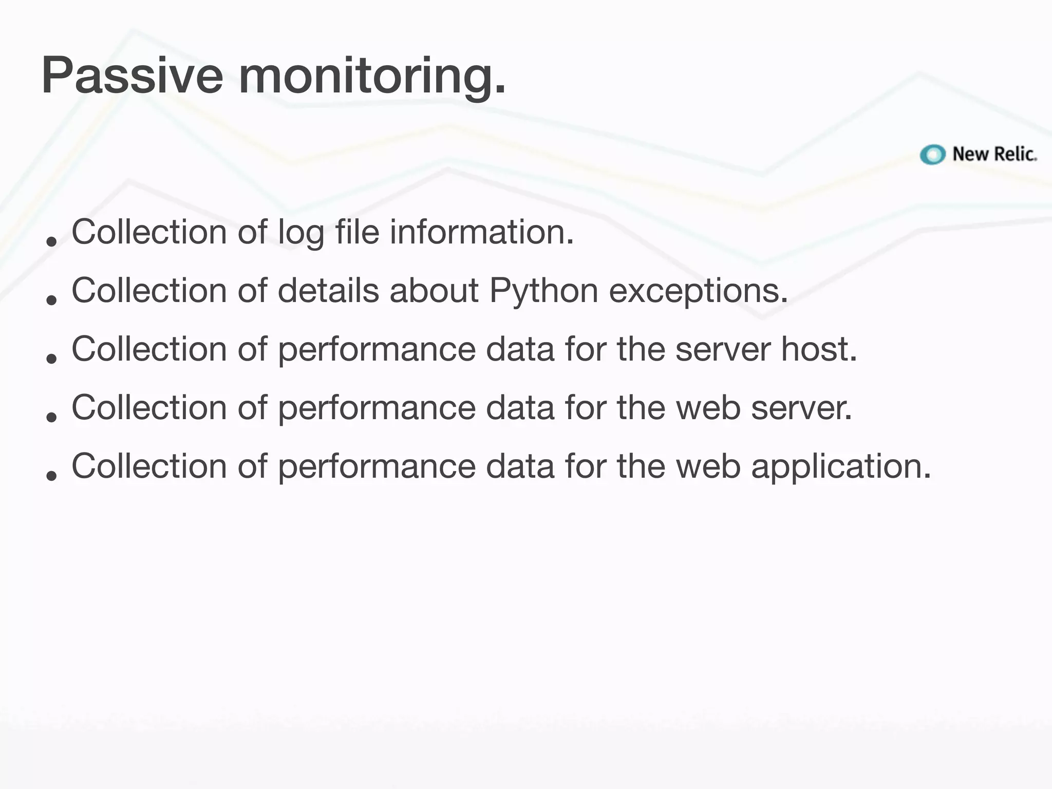
Task: Click the words 'web server.' in the fourth bullet
Action: pyautogui.click(x=764, y=408)
